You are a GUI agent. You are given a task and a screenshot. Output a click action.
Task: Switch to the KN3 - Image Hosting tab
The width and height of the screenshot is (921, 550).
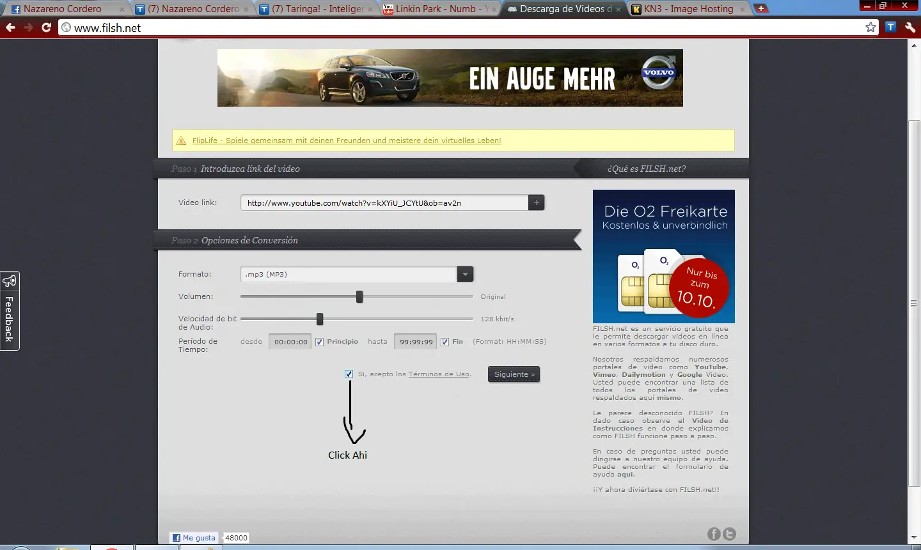click(x=688, y=9)
